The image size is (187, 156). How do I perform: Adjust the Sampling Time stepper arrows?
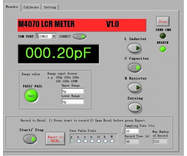tap(123, 131)
